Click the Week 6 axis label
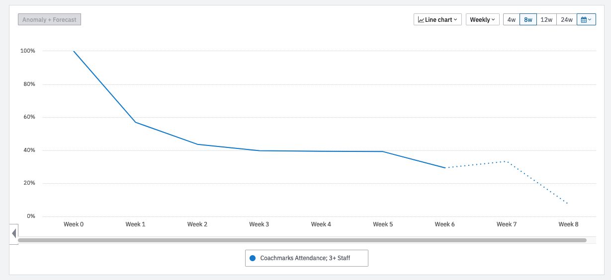The height and width of the screenshot is (280, 611). pyautogui.click(x=445, y=224)
